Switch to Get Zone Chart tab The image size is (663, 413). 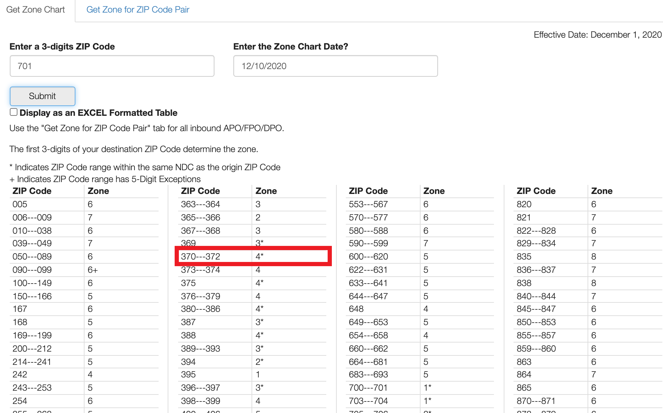coord(36,10)
